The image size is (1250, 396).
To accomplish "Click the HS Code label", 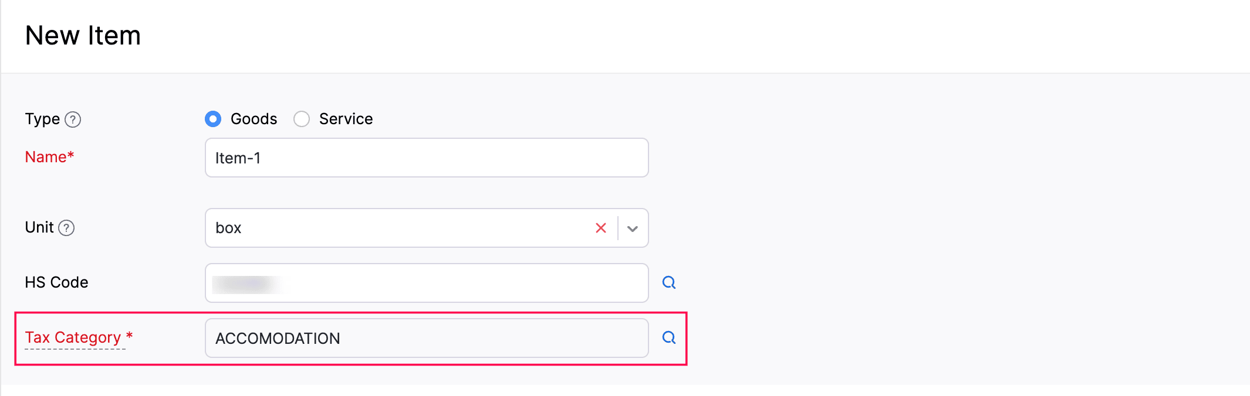I will pyautogui.click(x=56, y=282).
